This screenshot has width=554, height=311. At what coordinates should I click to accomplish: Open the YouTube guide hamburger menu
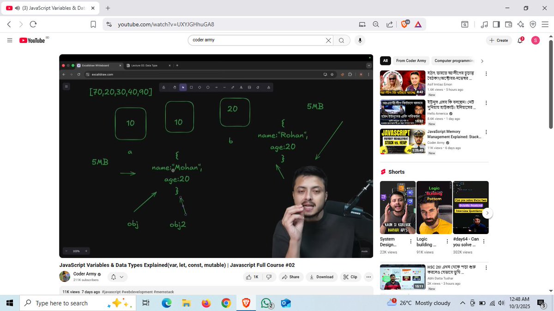[10, 41]
